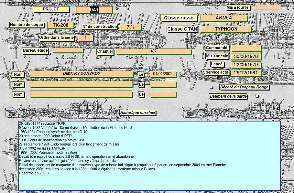
Task: Click the Service actif date 29/12/1981
Action: pos(246,73)
